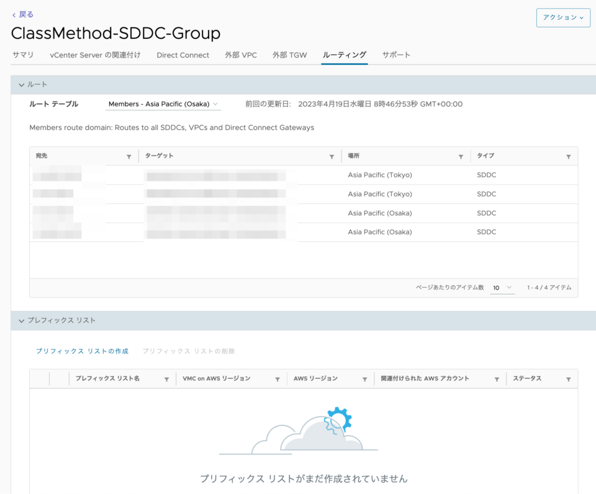Switch to the サマリ tab
This screenshot has height=494, width=596.
[x=22, y=55]
